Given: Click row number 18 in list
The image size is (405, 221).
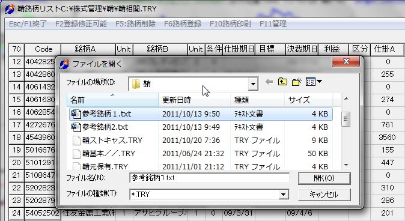Looking at the screenshot, I should pyautogui.click(x=17, y=138).
